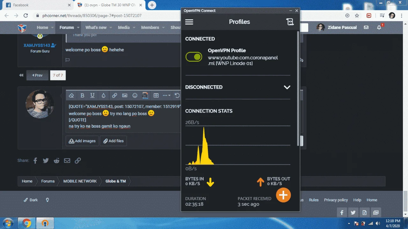Screen dimensions: 408x229
Task: Reload the page in Chrome
Action: [x=26, y=15]
